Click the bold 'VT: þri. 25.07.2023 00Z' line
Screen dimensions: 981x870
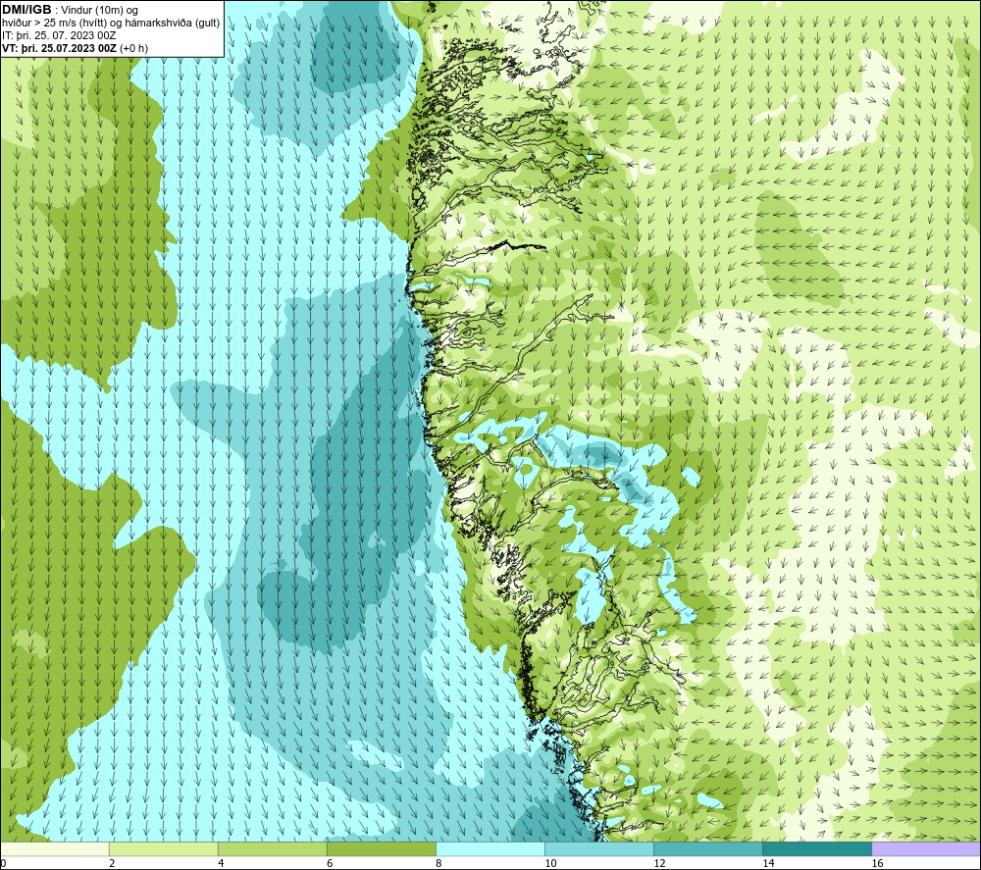(59, 48)
